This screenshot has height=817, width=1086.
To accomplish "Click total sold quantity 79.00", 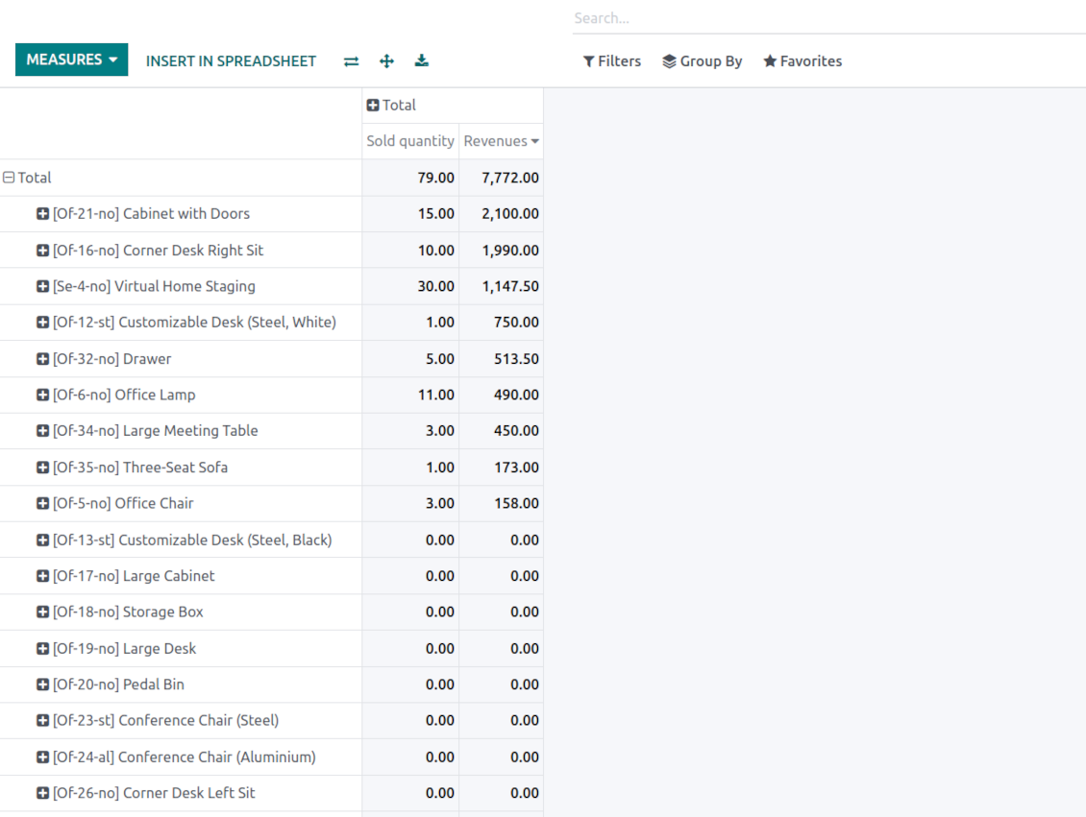I will click(435, 178).
